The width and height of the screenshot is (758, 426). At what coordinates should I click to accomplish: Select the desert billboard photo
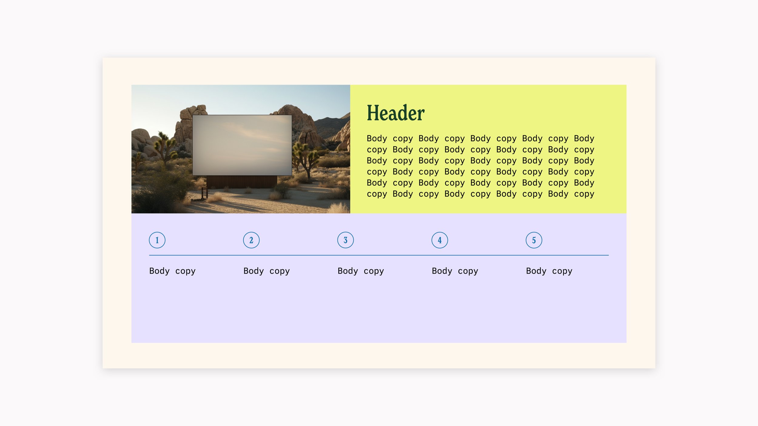tap(241, 149)
